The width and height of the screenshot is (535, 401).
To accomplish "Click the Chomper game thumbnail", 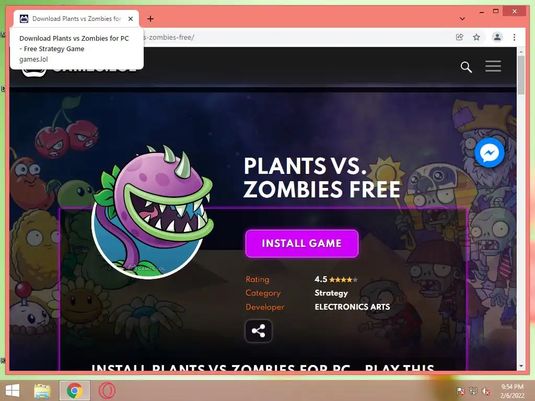I will pos(153,212).
